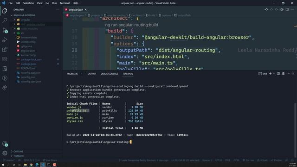The width and height of the screenshot is (297, 167).
Task: Open .gitignore in the Explorer
Action: point(26,46)
